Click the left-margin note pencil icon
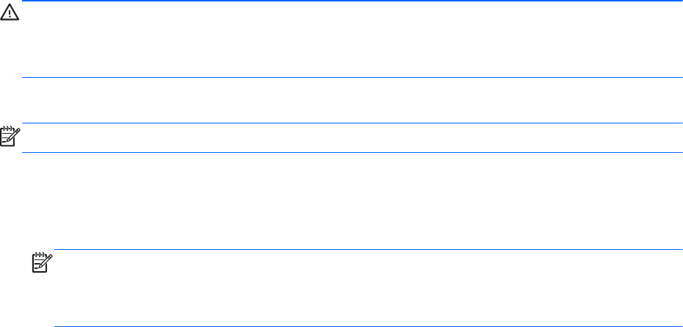 [10, 137]
